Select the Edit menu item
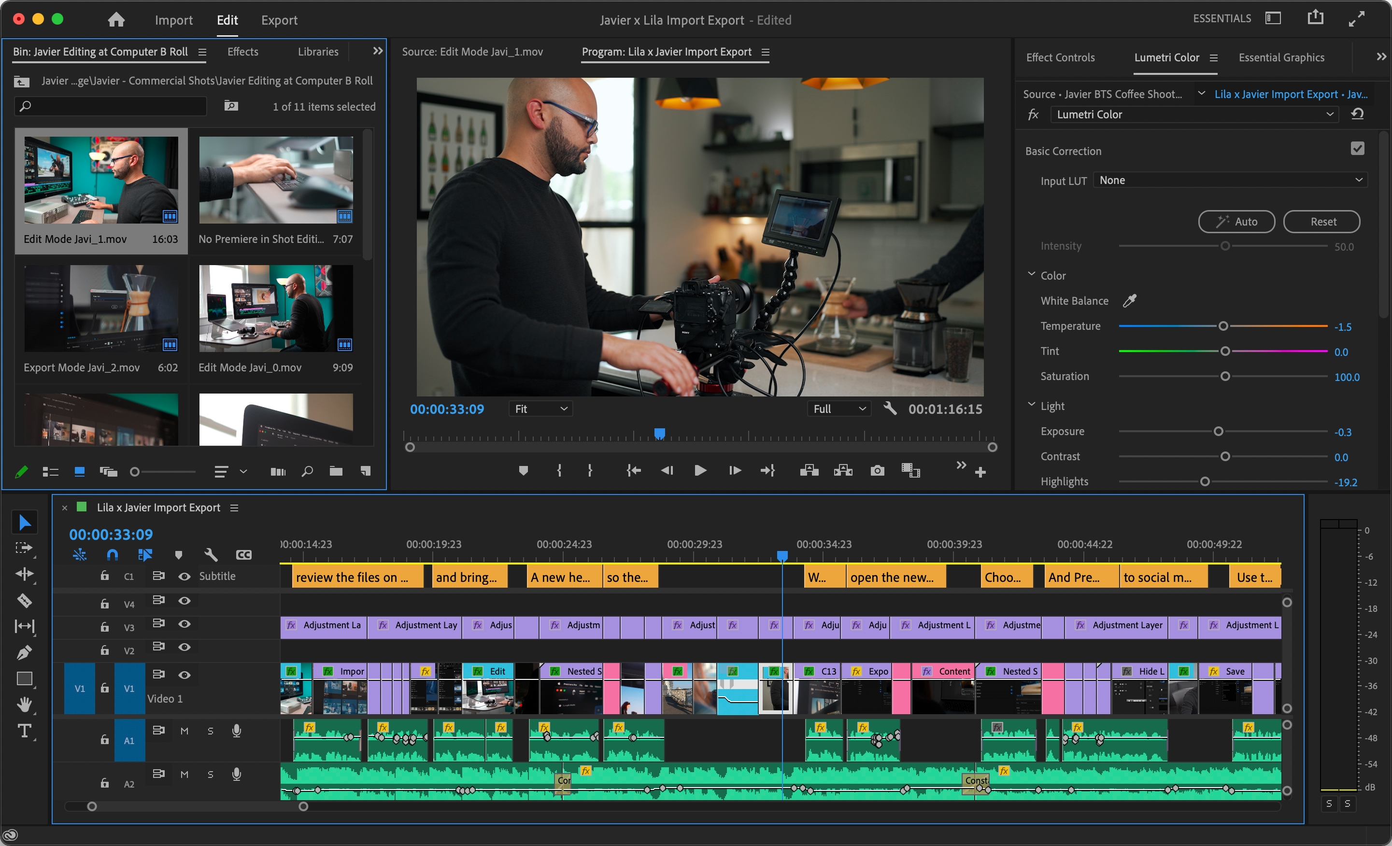1392x846 pixels. coord(227,19)
